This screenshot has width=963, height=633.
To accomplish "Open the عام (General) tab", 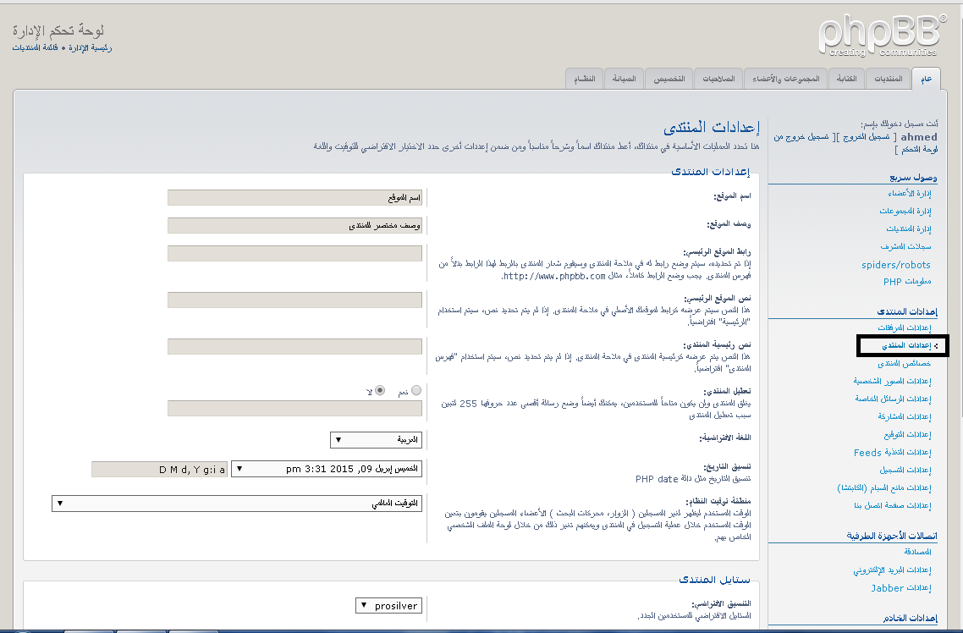I will point(926,79).
